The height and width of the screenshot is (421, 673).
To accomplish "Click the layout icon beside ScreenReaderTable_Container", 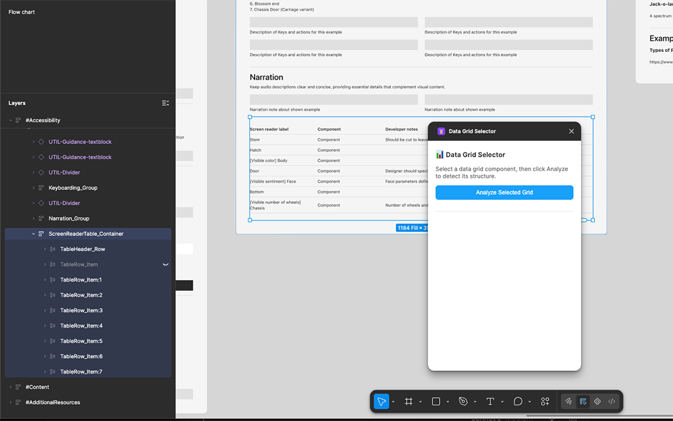I will 41,234.
